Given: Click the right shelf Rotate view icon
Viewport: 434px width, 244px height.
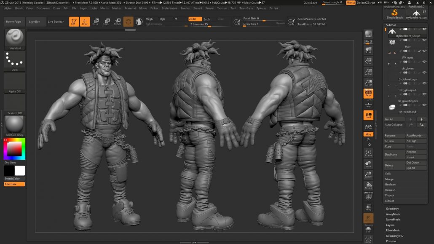Looking at the screenshot, I should (368, 185).
